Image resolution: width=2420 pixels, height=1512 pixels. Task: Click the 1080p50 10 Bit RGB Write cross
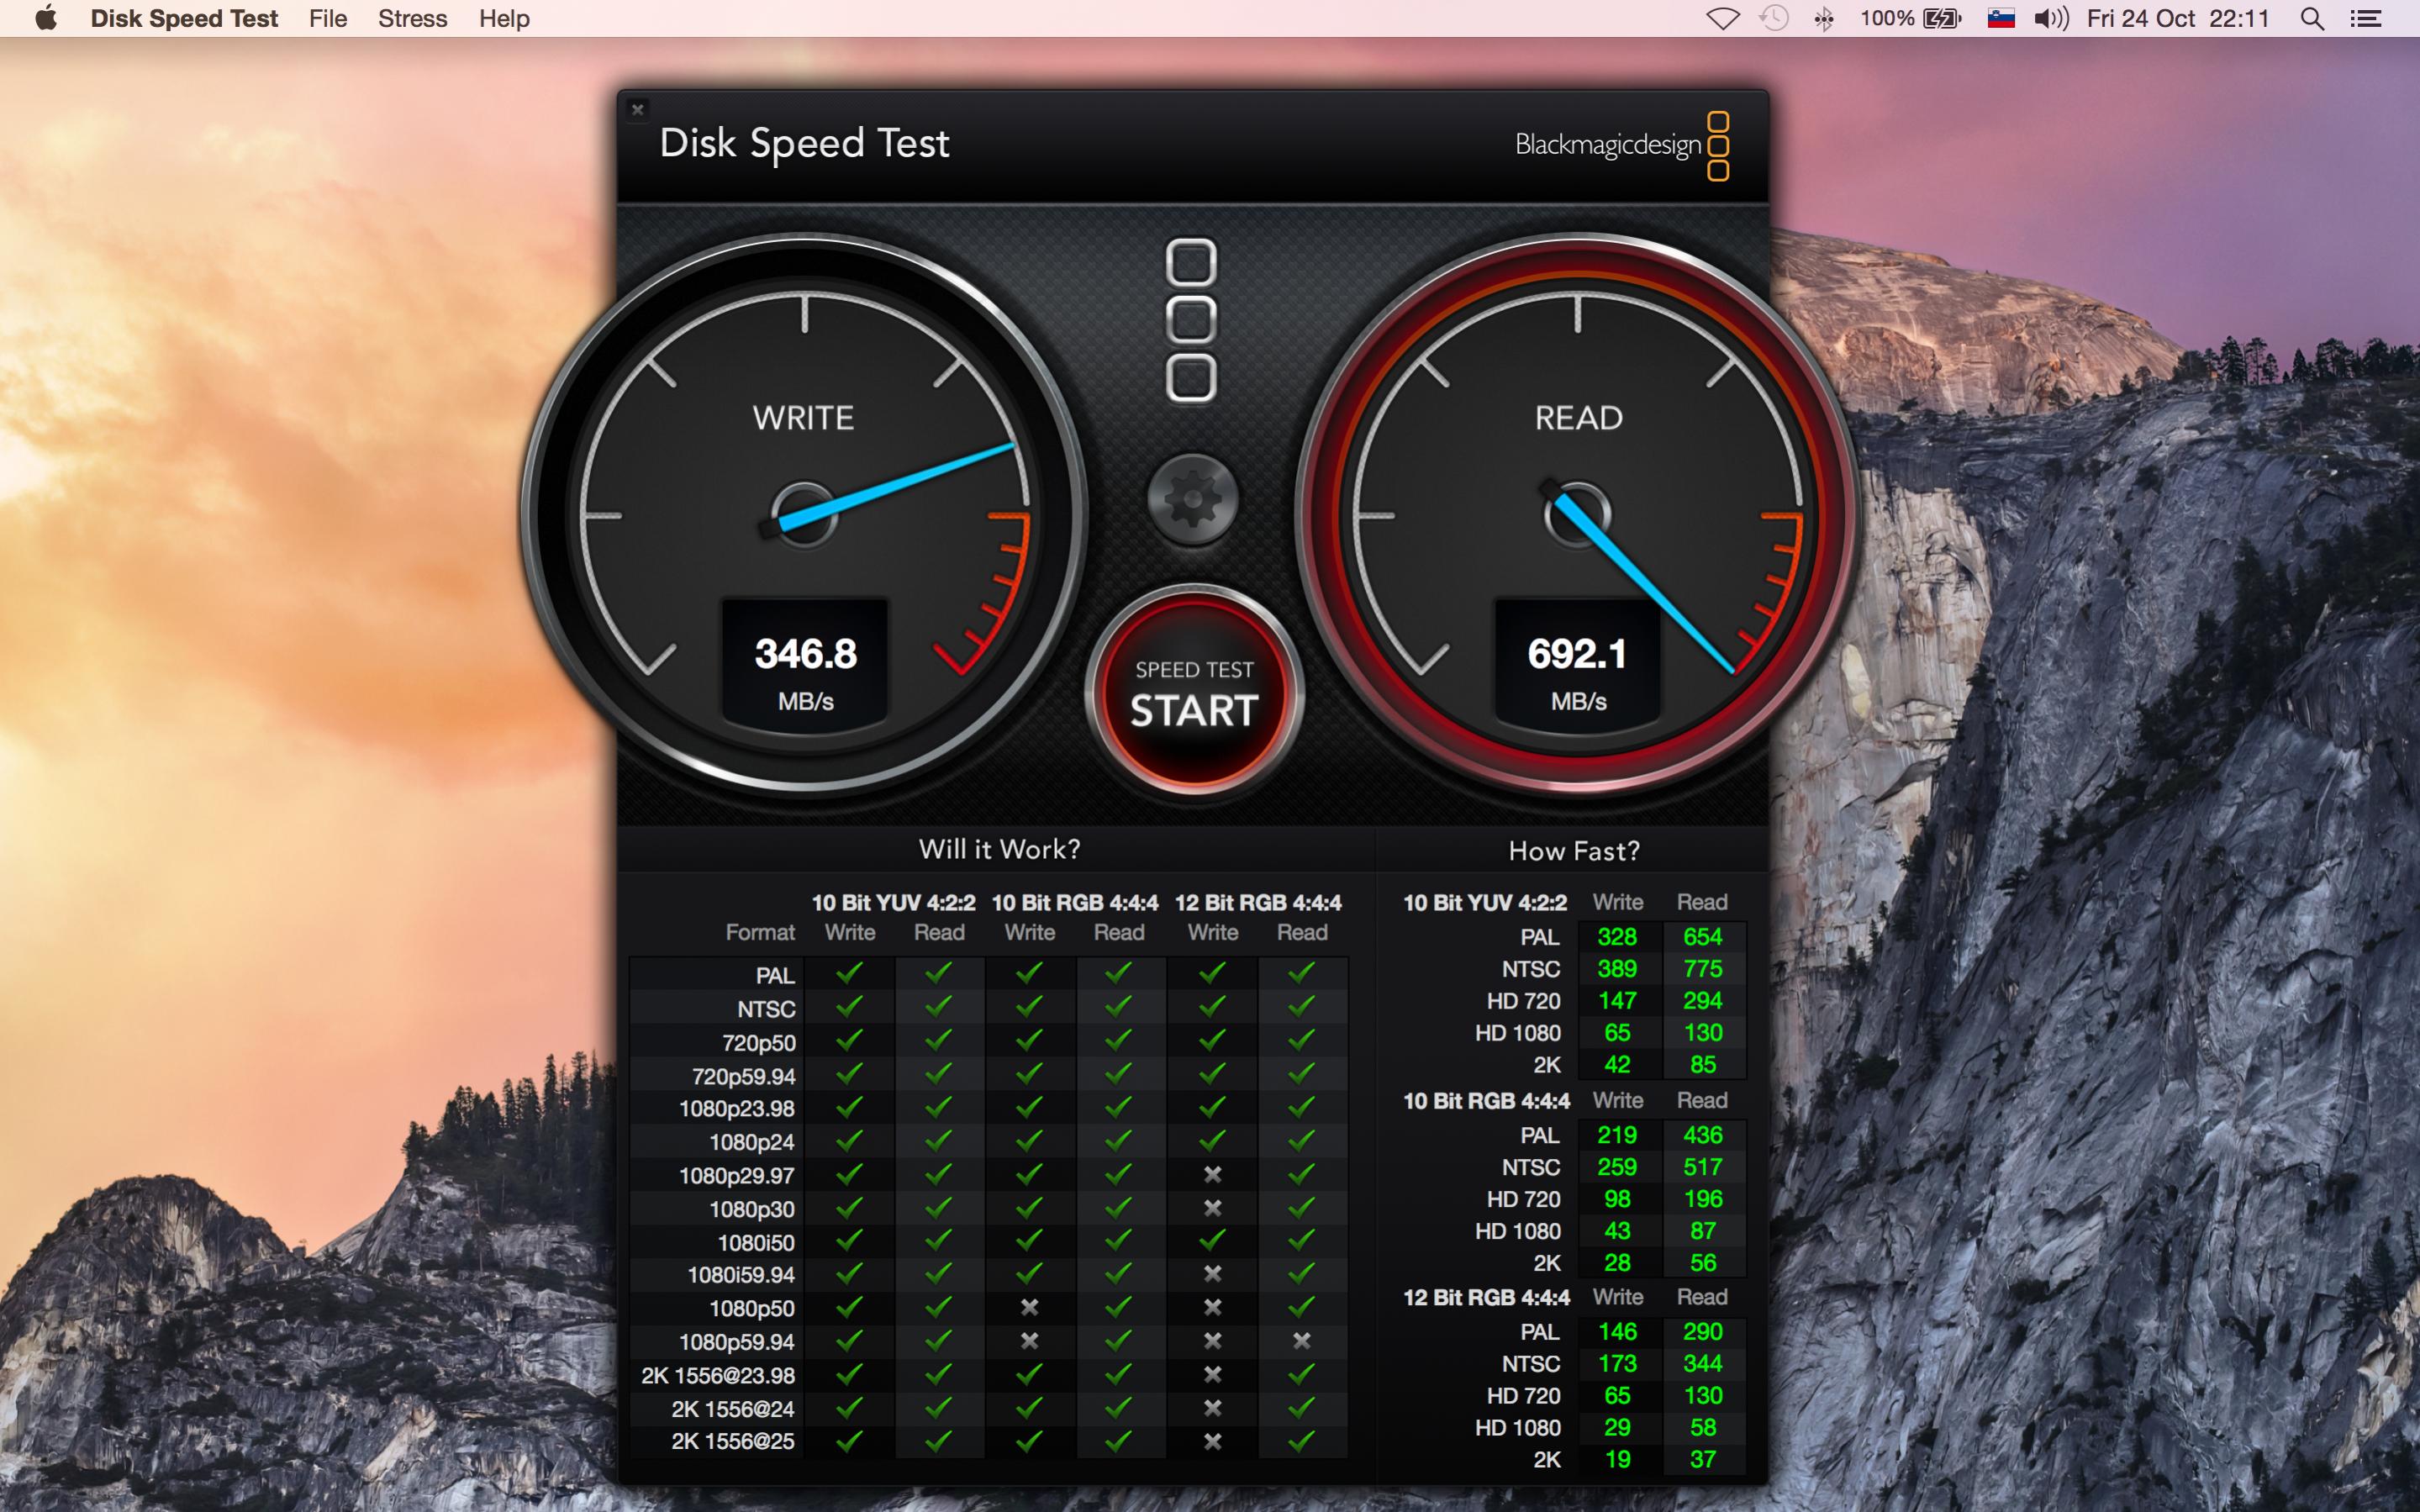point(1029,1307)
